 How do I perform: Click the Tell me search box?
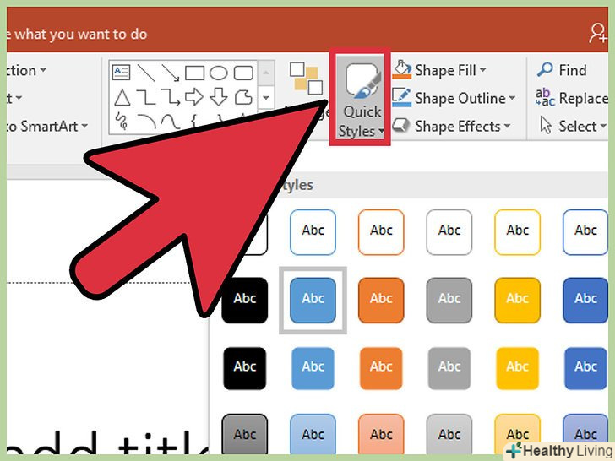tap(77, 34)
